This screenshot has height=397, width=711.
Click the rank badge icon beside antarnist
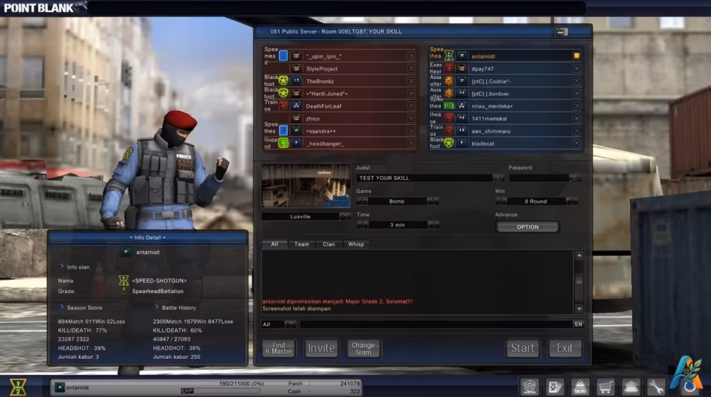[60, 387]
